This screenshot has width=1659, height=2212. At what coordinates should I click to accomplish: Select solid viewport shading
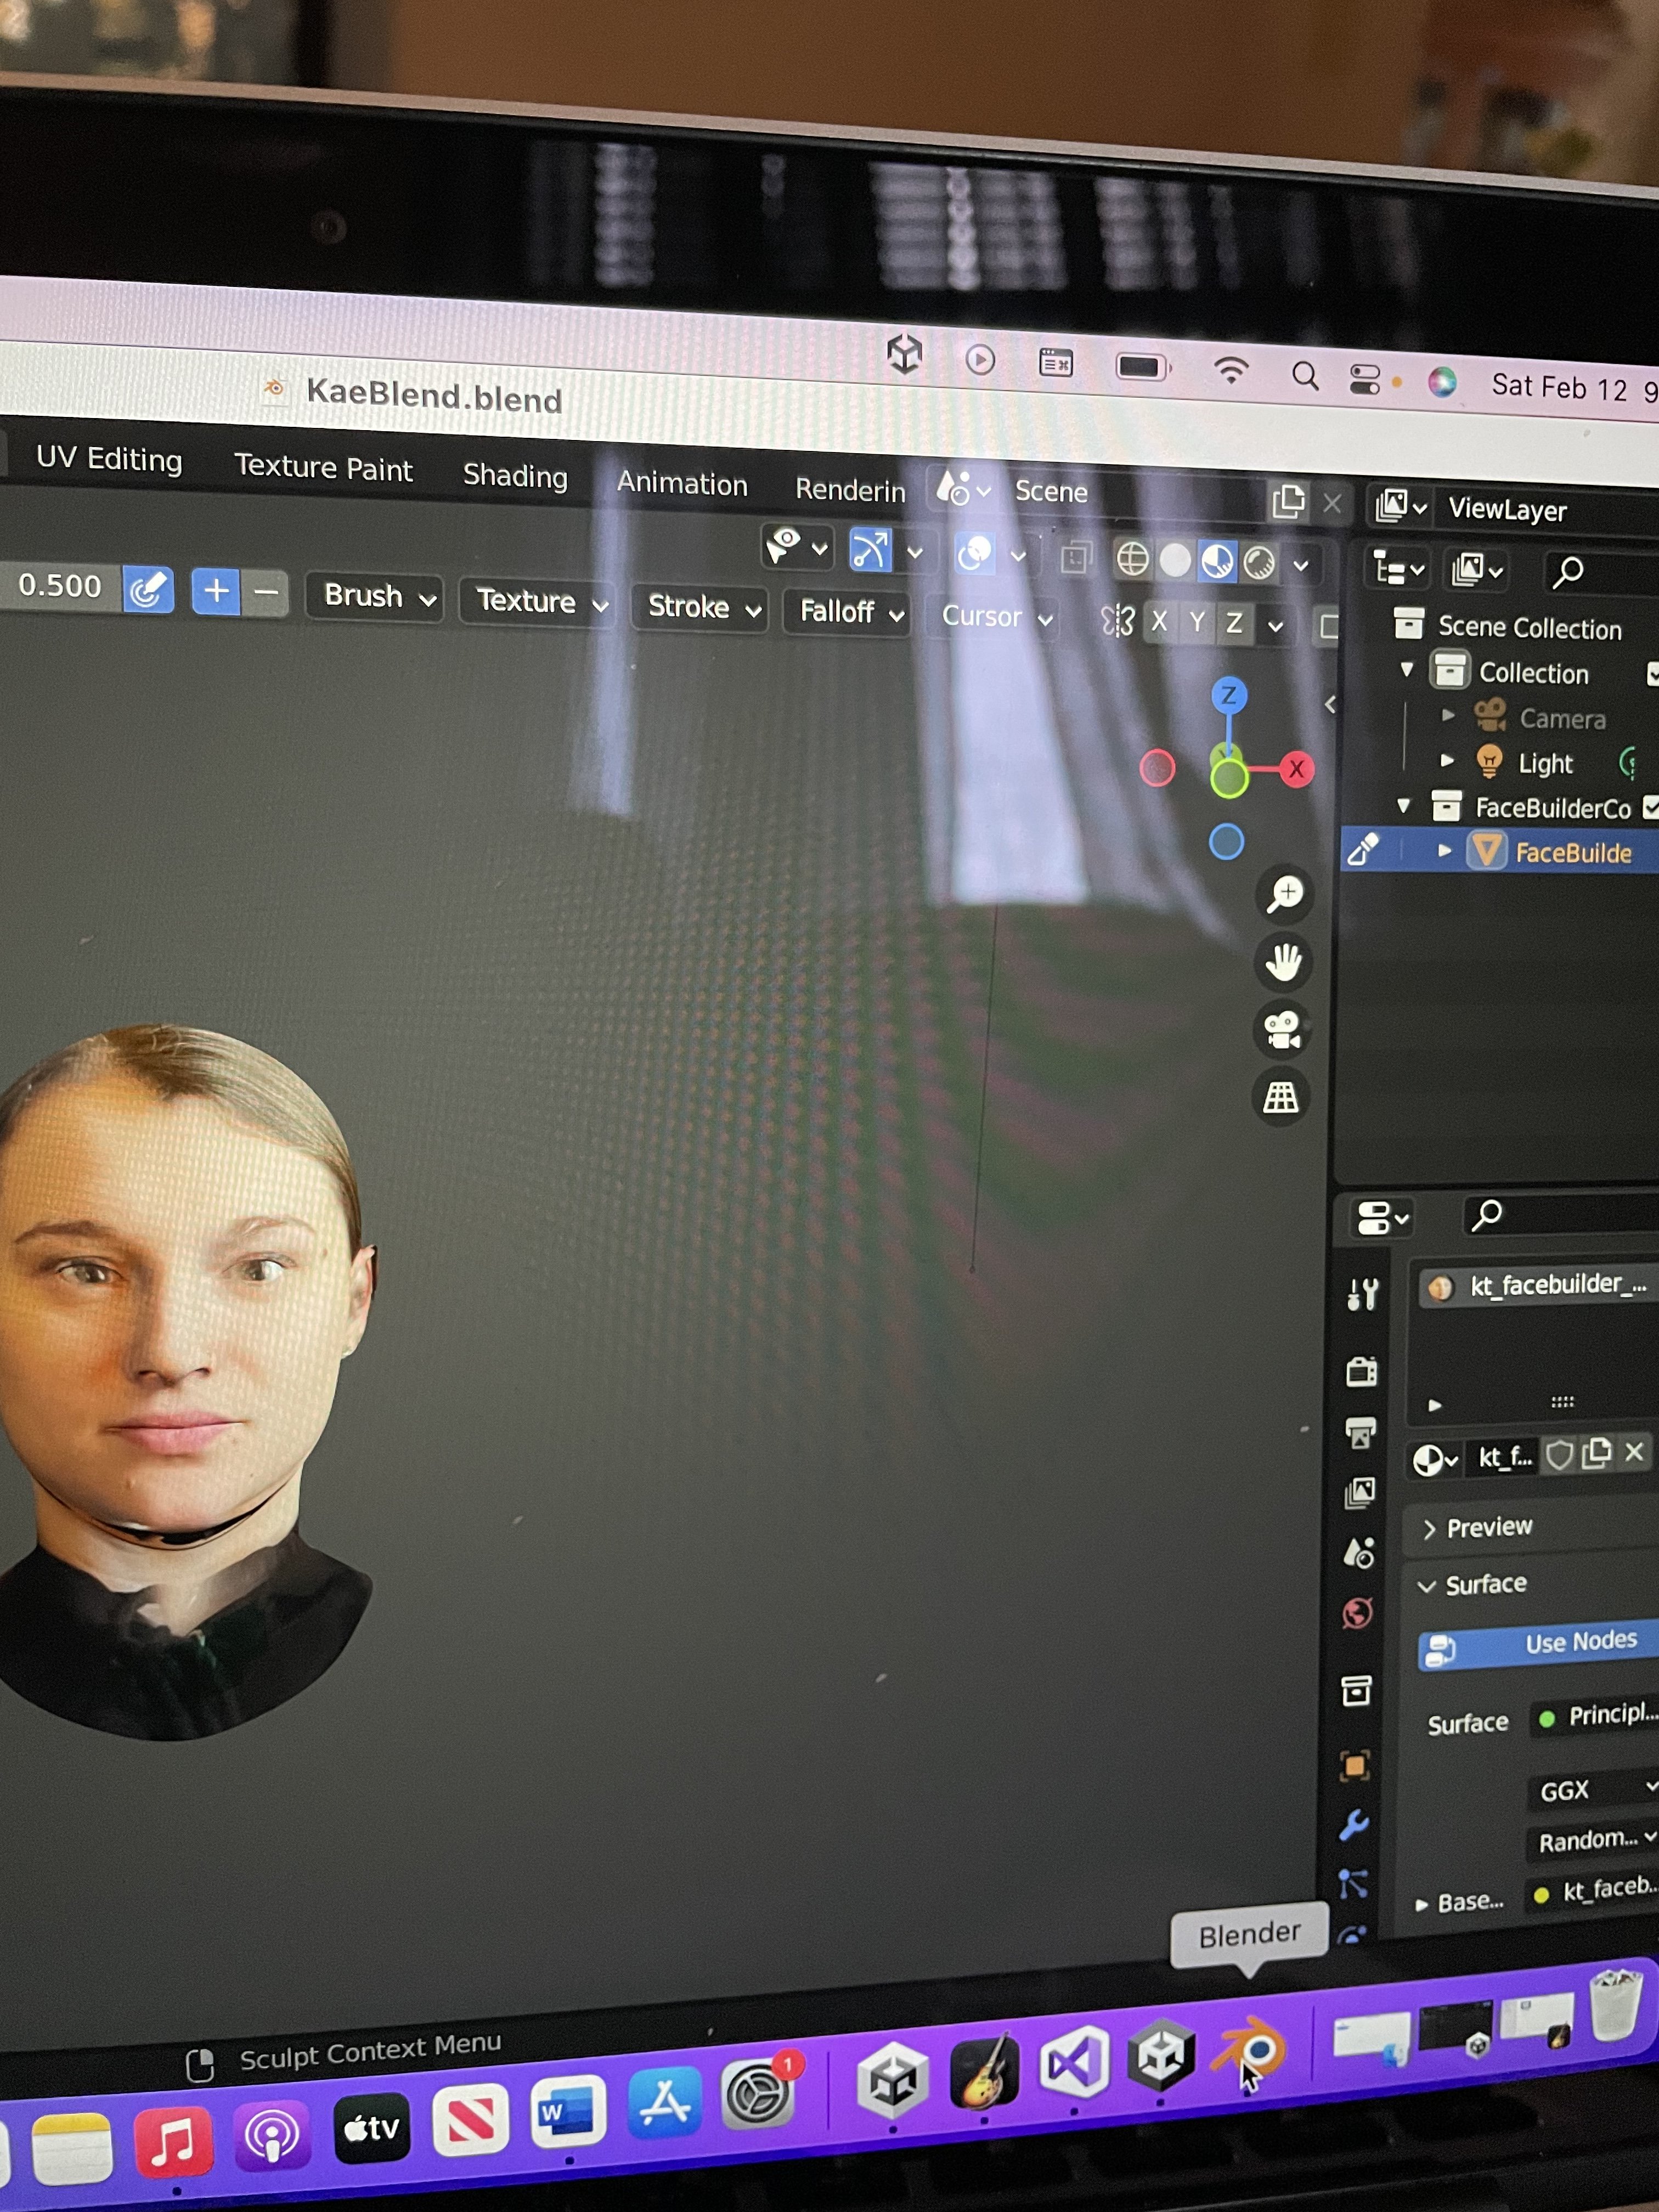pos(1175,560)
